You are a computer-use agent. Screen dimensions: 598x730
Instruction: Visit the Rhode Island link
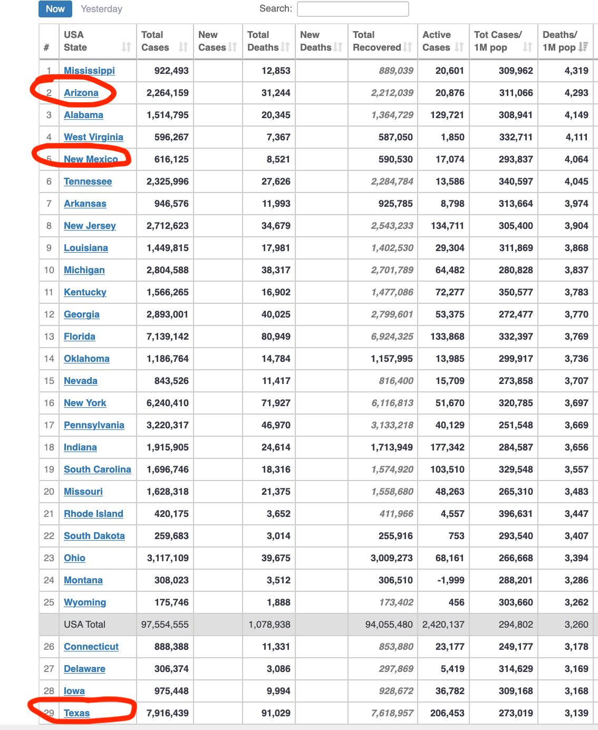click(x=93, y=514)
